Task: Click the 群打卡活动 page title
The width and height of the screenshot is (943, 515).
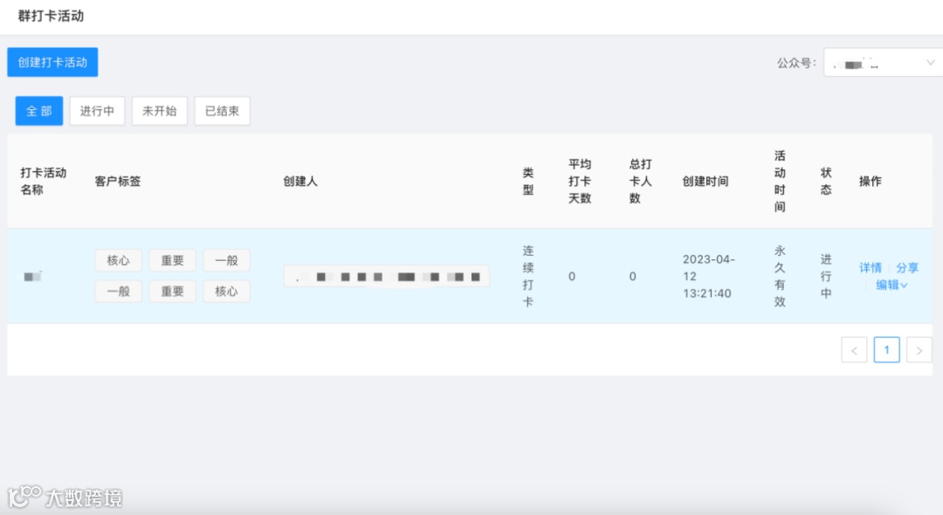Action: click(52, 17)
